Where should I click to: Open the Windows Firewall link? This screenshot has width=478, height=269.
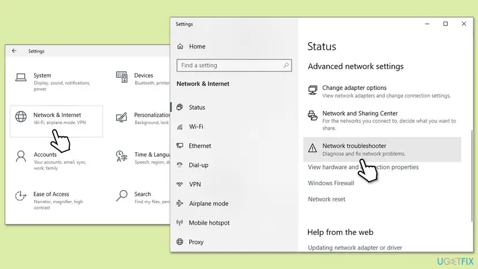click(331, 183)
